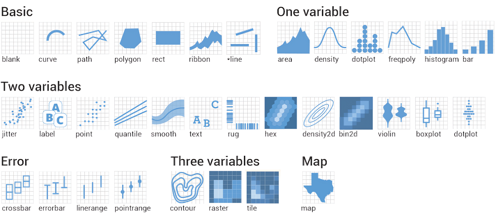
Task: Click the "errorbar" label text
Action: (x=52, y=208)
